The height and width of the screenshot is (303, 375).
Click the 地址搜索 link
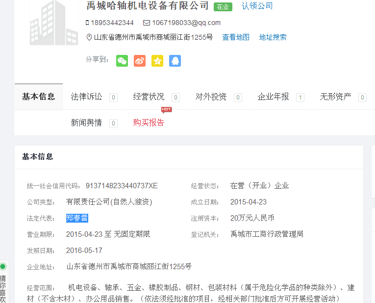(273, 37)
